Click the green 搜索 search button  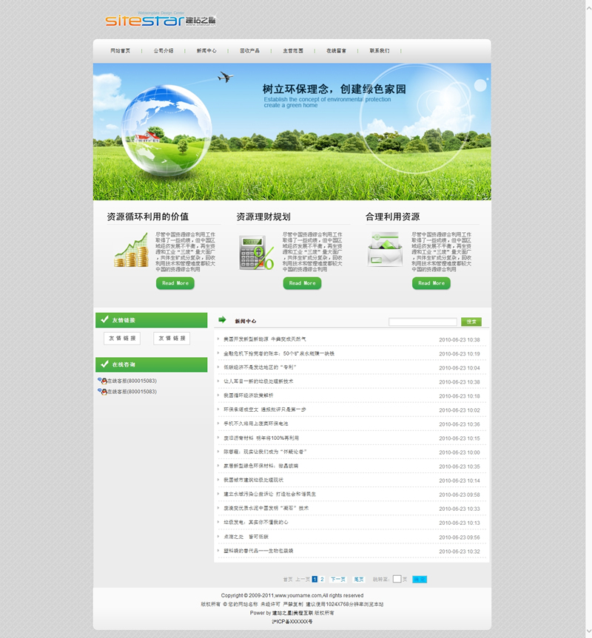pyautogui.click(x=471, y=322)
